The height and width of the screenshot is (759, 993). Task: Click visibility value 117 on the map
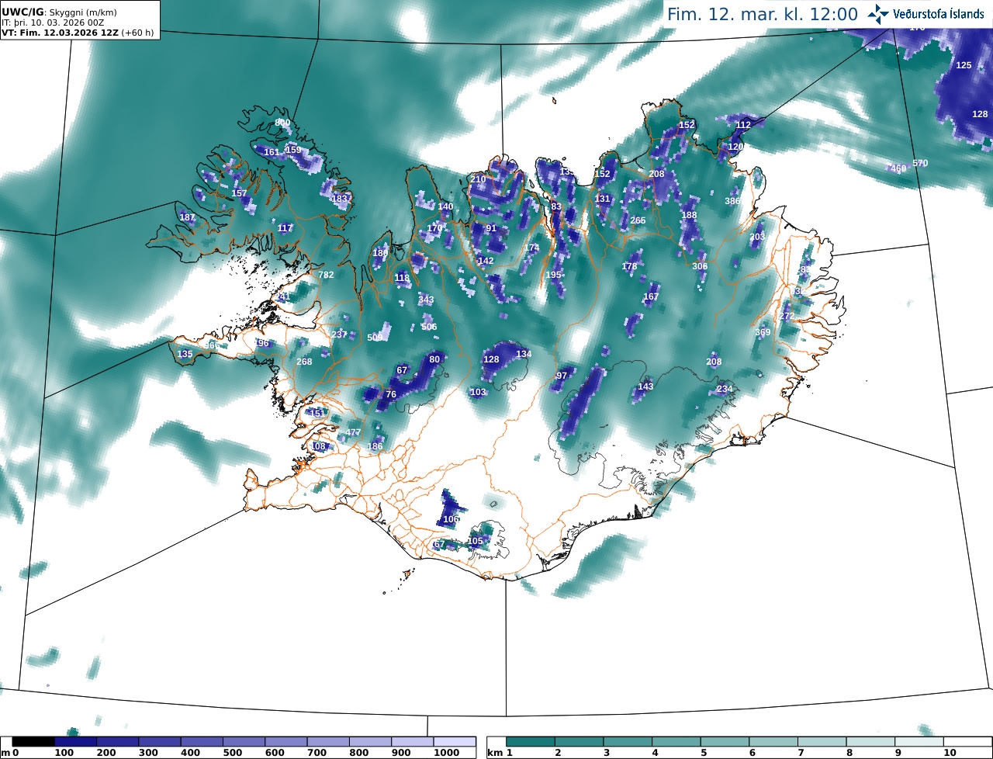pos(285,228)
